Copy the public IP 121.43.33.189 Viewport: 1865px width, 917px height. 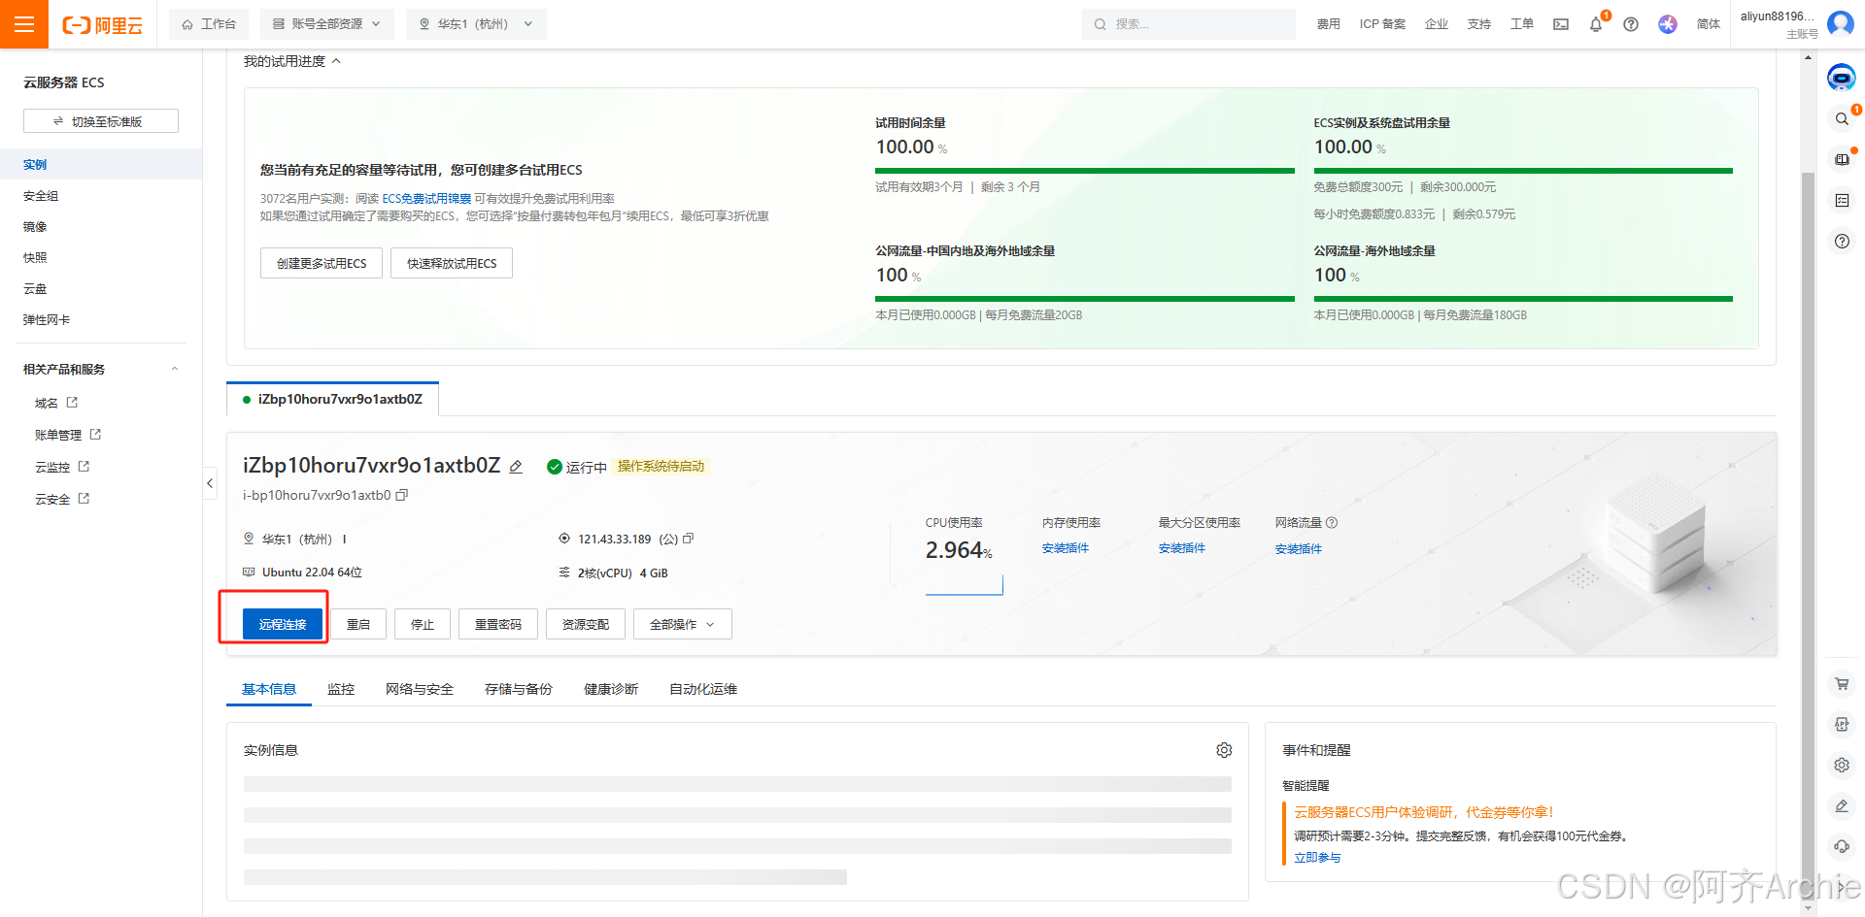[x=689, y=539]
